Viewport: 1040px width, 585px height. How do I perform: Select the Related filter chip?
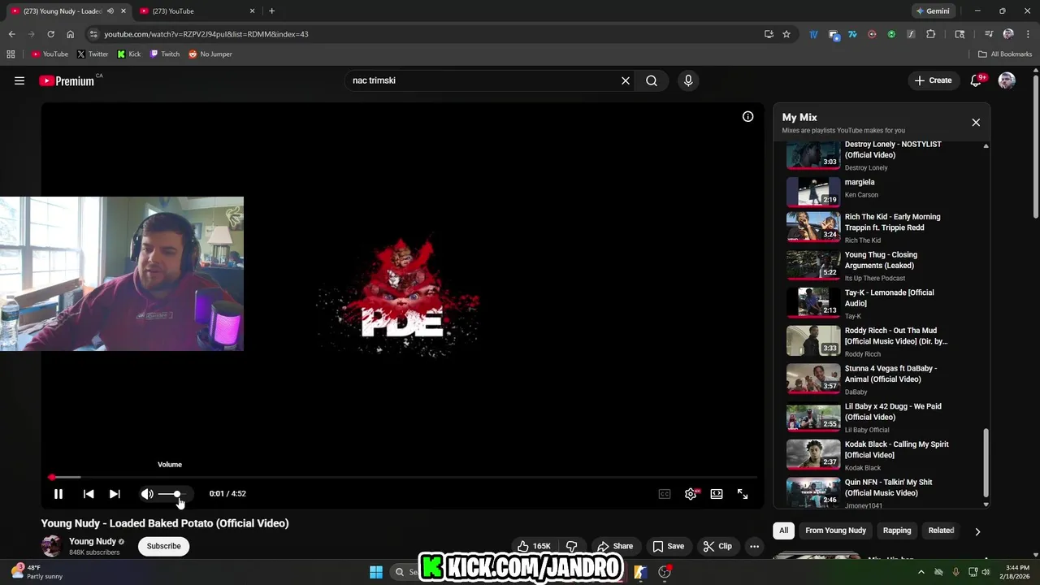(x=941, y=531)
